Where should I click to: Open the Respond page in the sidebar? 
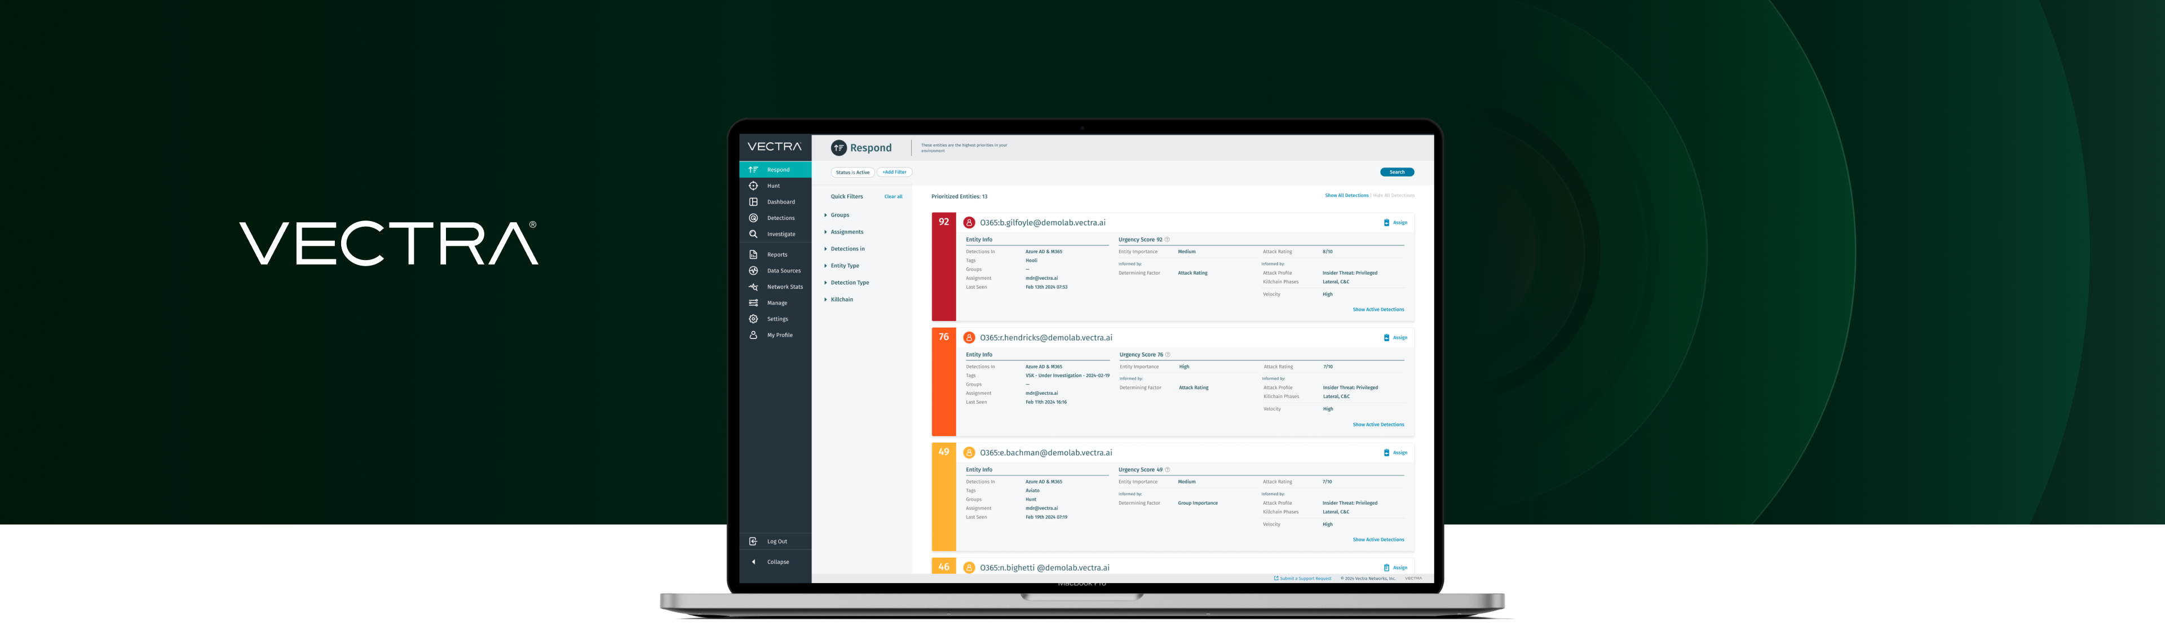[775, 170]
